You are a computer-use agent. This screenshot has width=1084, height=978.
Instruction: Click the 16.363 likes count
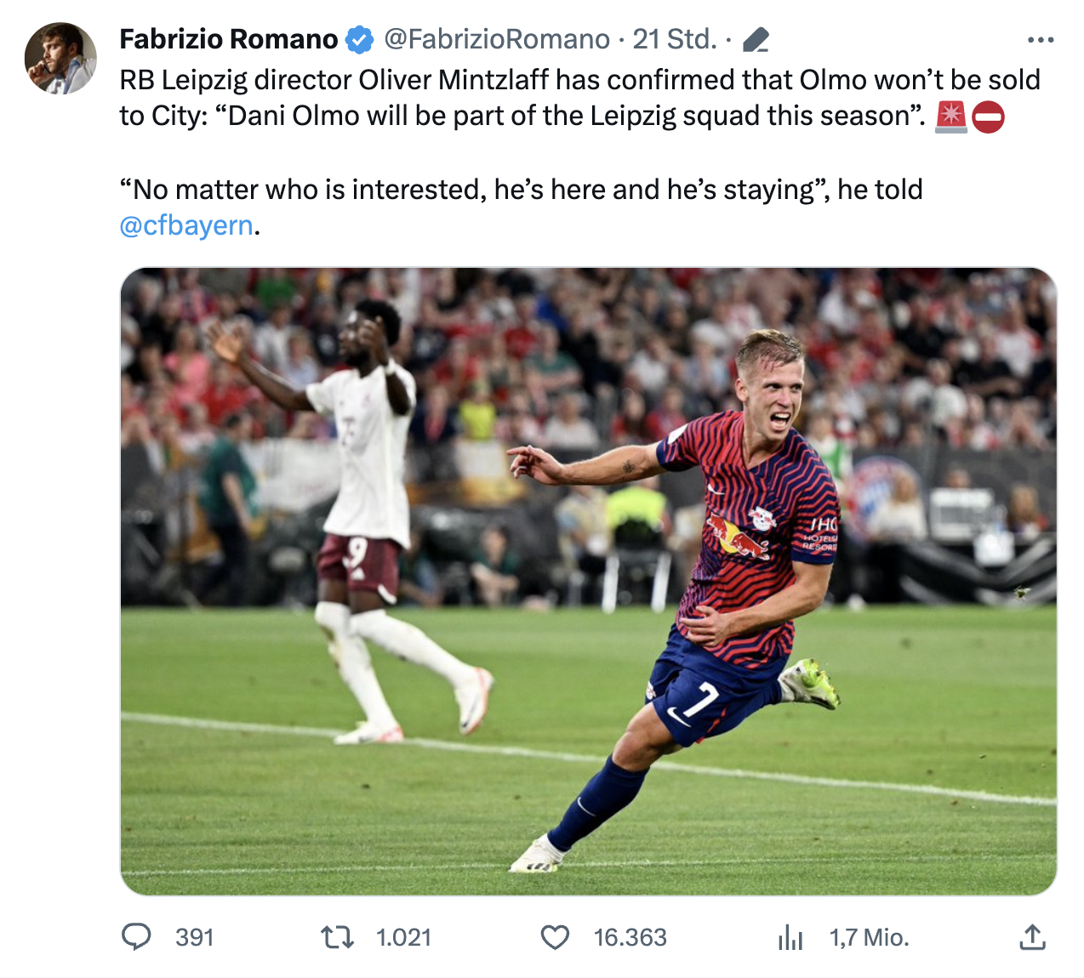tap(630, 937)
